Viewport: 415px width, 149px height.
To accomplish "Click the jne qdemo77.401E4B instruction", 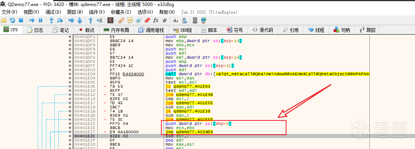I will [x=189, y=94].
